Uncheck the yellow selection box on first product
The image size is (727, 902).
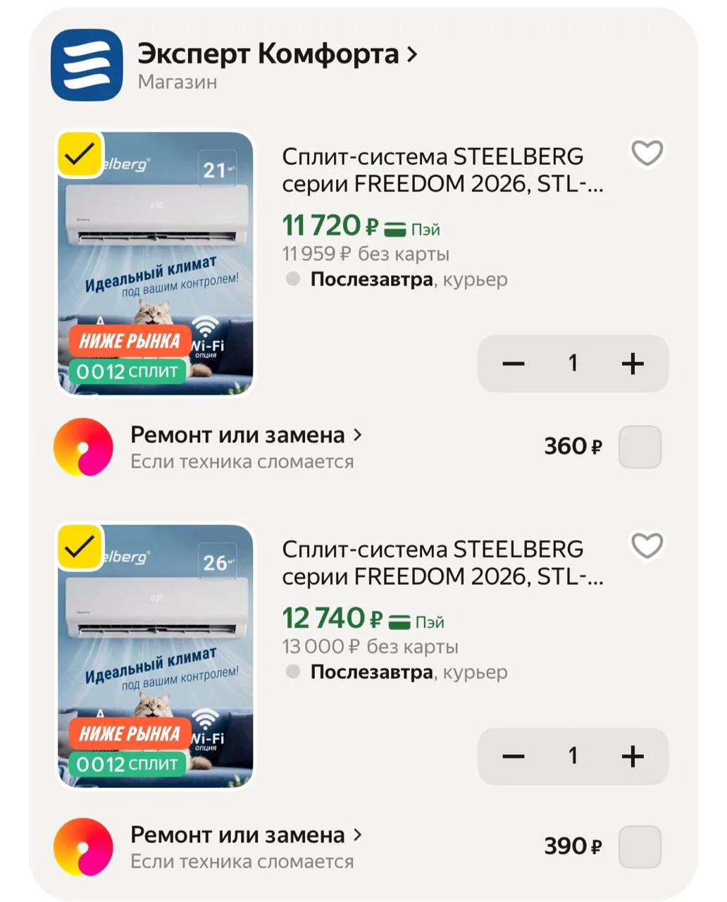click(79, 153)
